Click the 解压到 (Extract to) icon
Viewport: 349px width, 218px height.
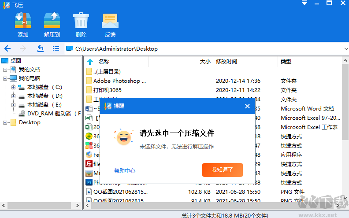coord(52,21)
